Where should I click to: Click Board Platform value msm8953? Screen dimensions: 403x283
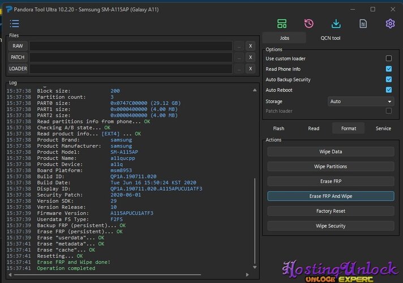pos(121,170)
